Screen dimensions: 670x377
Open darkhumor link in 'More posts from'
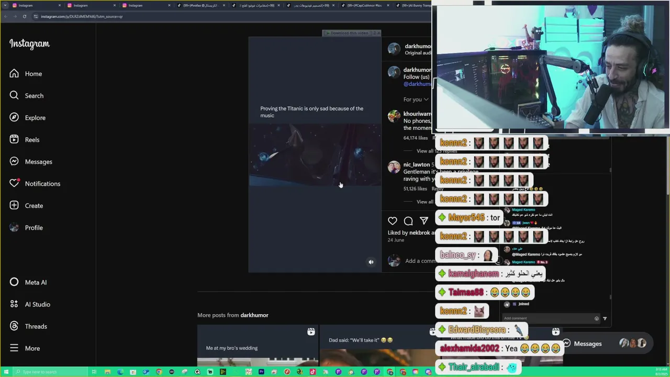coord(254,315)
